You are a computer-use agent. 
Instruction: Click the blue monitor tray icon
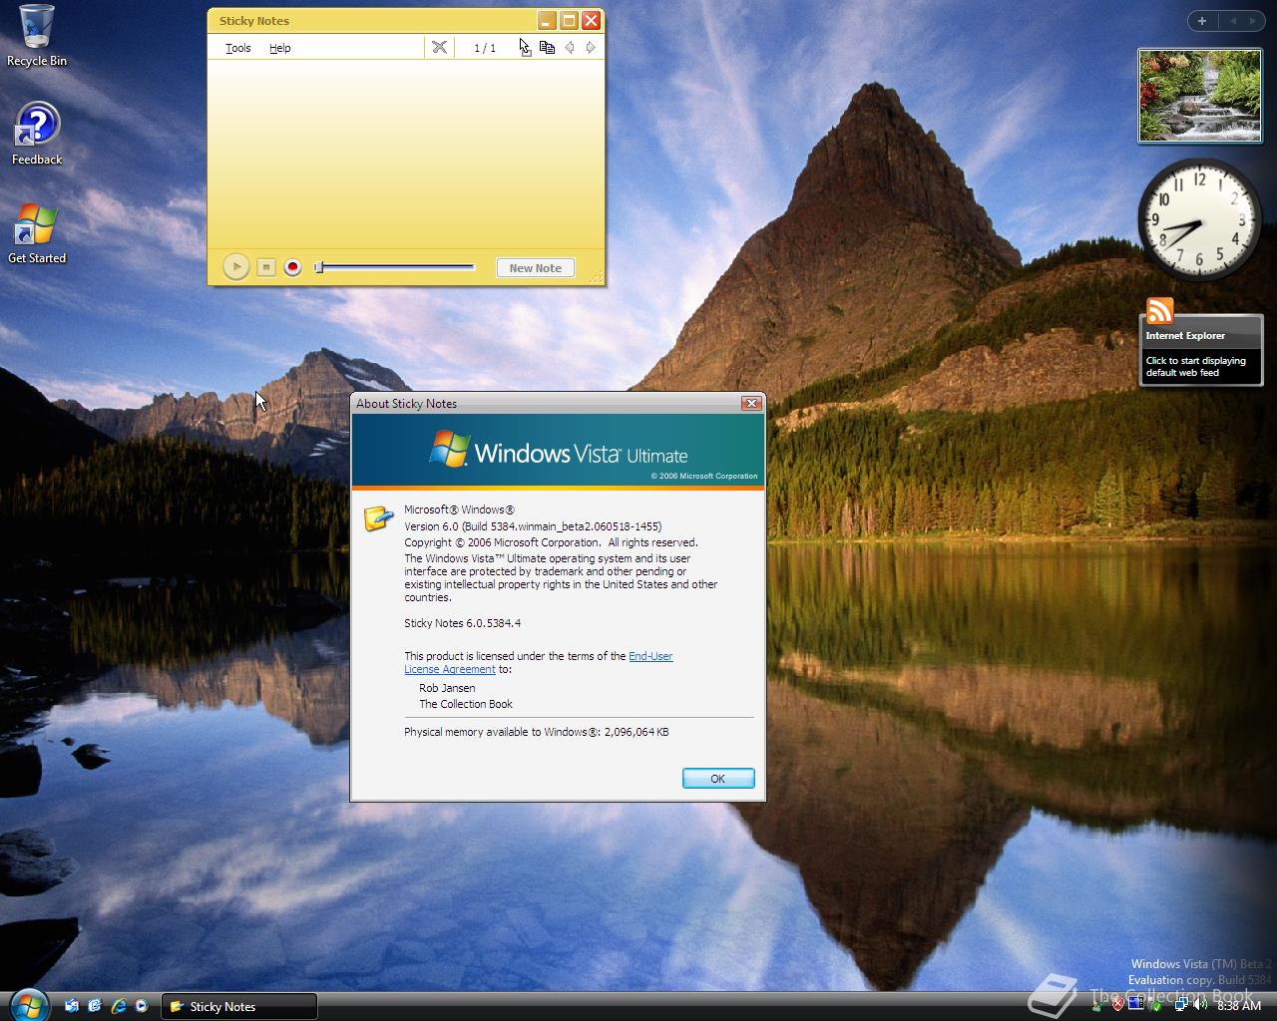1136,1003
